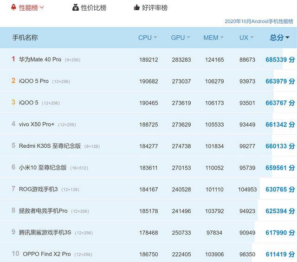Switch to the 好评率榜 tab
This screenshot has width=297, height=262.
coord(155,7)
